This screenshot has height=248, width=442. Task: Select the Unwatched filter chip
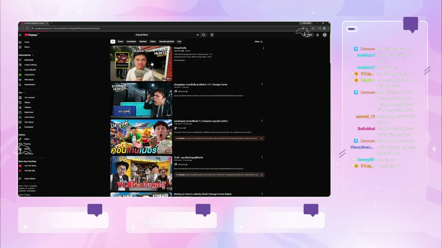[x=131, y=41]
